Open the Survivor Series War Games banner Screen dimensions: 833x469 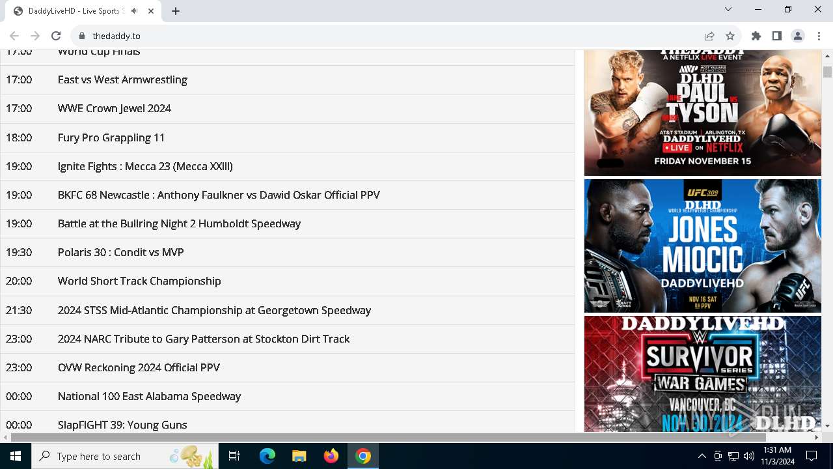click(703, 374)
